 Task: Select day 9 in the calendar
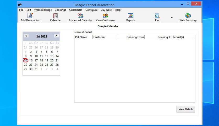tap(31, 56)
